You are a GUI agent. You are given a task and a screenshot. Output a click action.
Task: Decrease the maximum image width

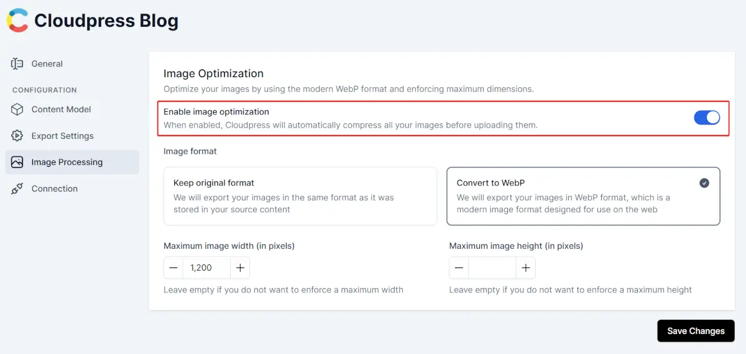pos(173,268)
